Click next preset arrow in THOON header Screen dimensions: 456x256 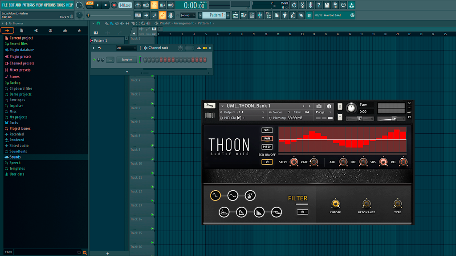click(x=310, y=106)
